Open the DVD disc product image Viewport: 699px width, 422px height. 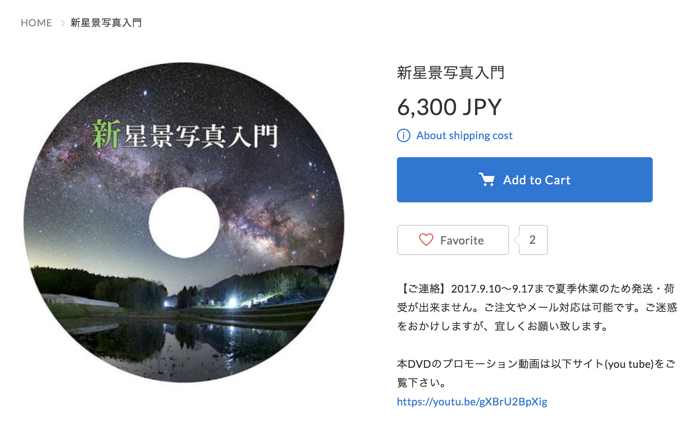pos(184,222)
